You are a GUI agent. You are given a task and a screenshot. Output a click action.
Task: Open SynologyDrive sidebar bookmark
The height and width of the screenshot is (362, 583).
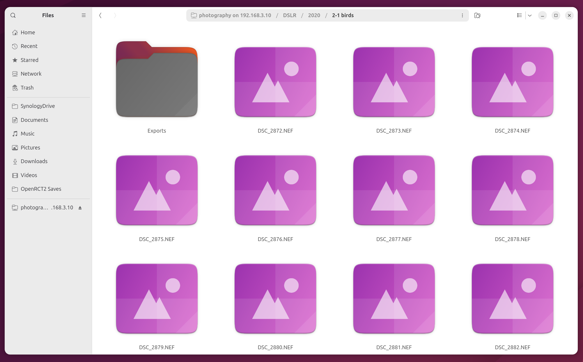tap(38, 106)
